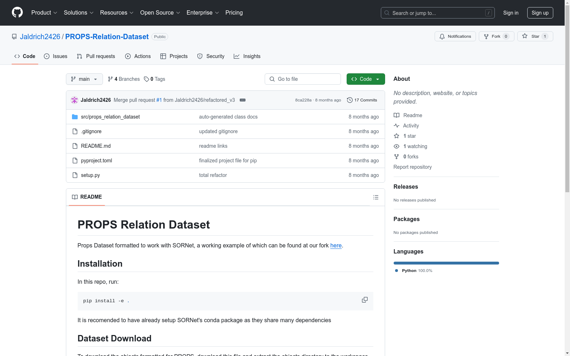Screen dimensions: 570x356
Task: Open commit hash 8ca228a
Action: tap(303, 100)
